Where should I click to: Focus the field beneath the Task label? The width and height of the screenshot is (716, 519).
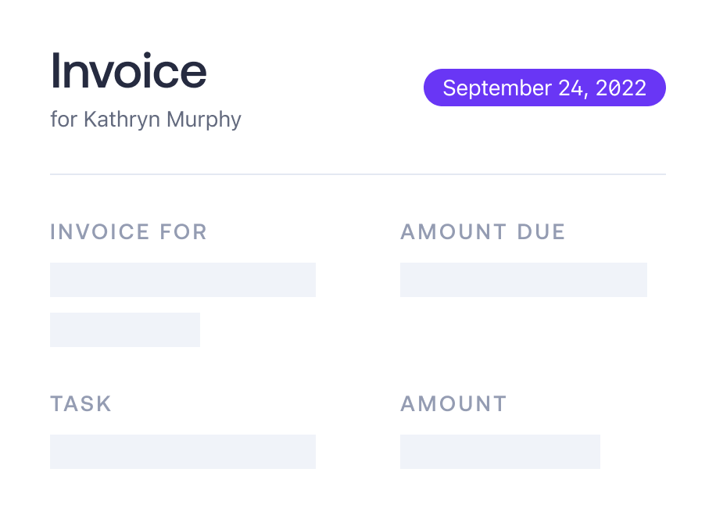(182, 452)
